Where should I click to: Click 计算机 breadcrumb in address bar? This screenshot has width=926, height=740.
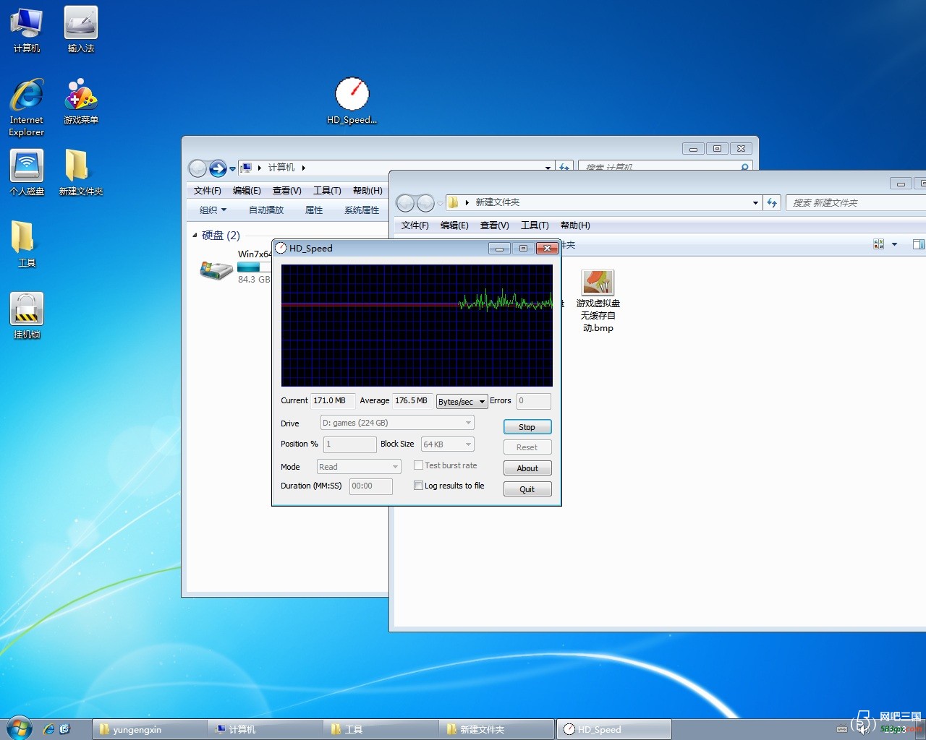point(281,168)
